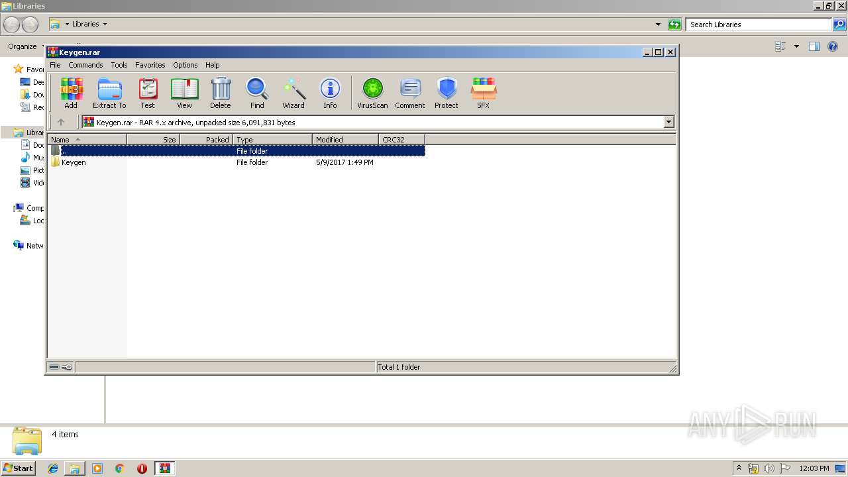
Task: Click the Comment toolbar icon
Action: click(410, 93)
